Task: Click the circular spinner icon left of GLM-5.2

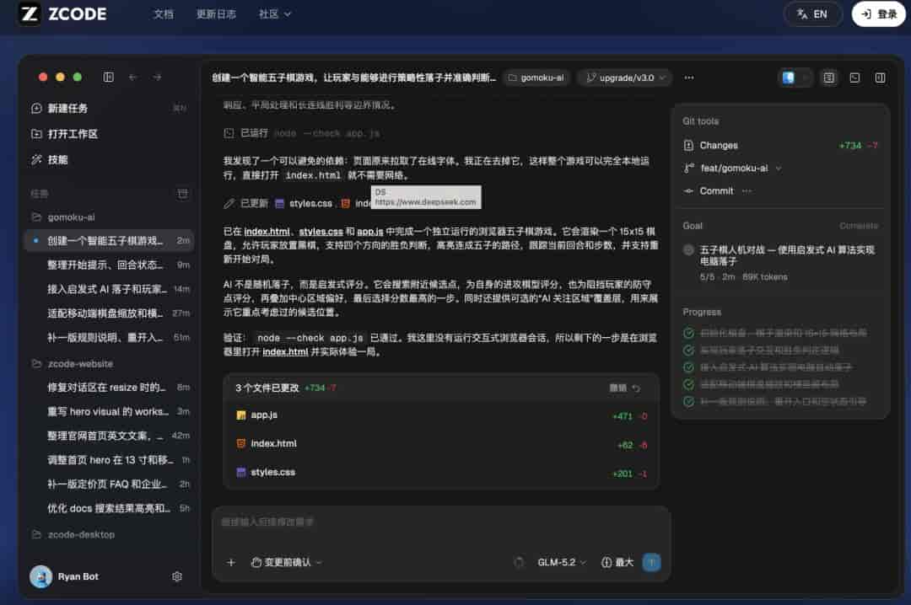Action: pyautogui.click(x=519, y=563)
